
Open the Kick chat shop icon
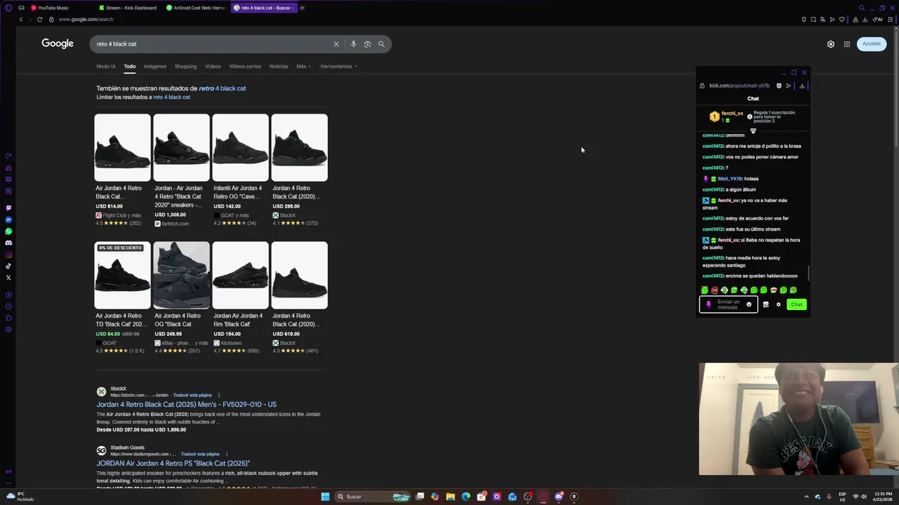[x=766, y=304]
